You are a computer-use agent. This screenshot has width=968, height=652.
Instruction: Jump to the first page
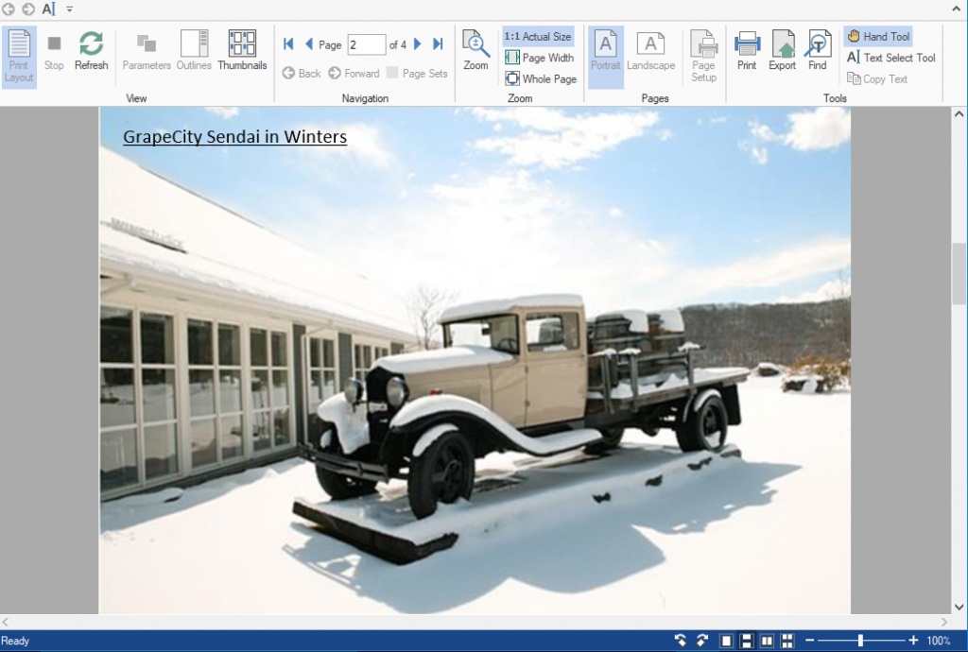[288, 44]
